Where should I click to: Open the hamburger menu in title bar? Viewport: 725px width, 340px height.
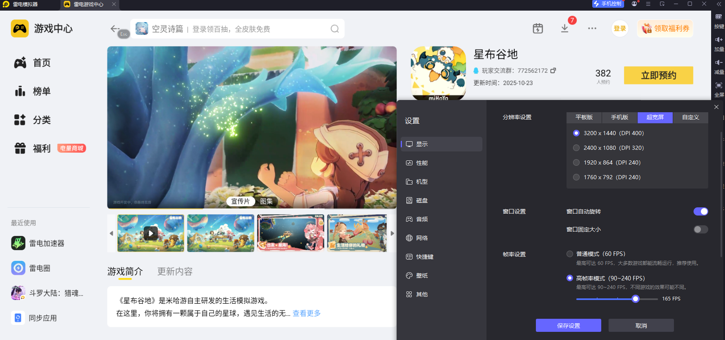(x=648, y=4)
